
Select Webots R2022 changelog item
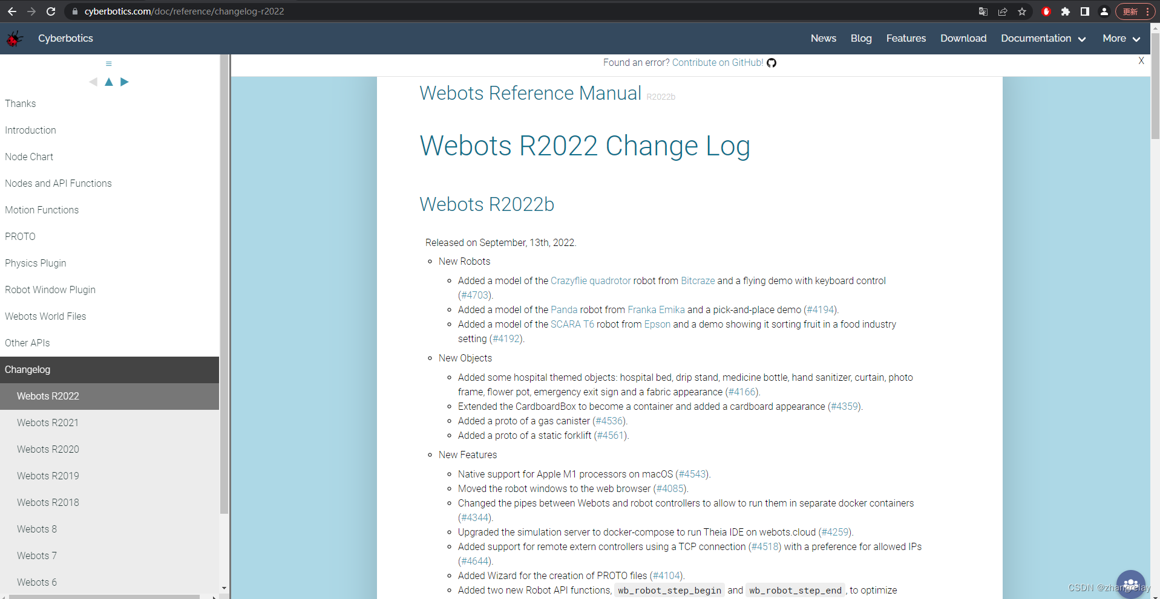click(x=110, y=396)
